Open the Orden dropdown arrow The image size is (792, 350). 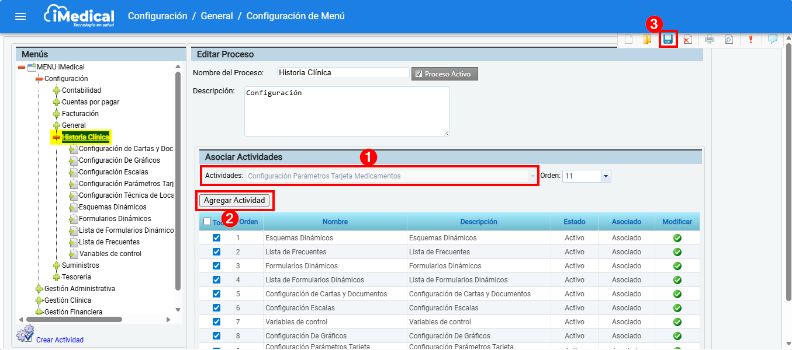tap(606, 176)
